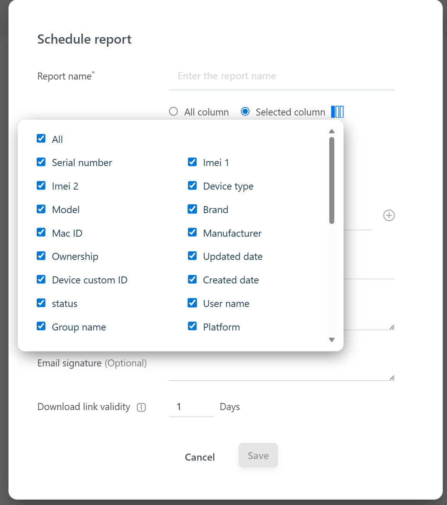This screenshot has height=505, width=447.
Task: Choose the Selected column radio option
Action: (245, 112)
